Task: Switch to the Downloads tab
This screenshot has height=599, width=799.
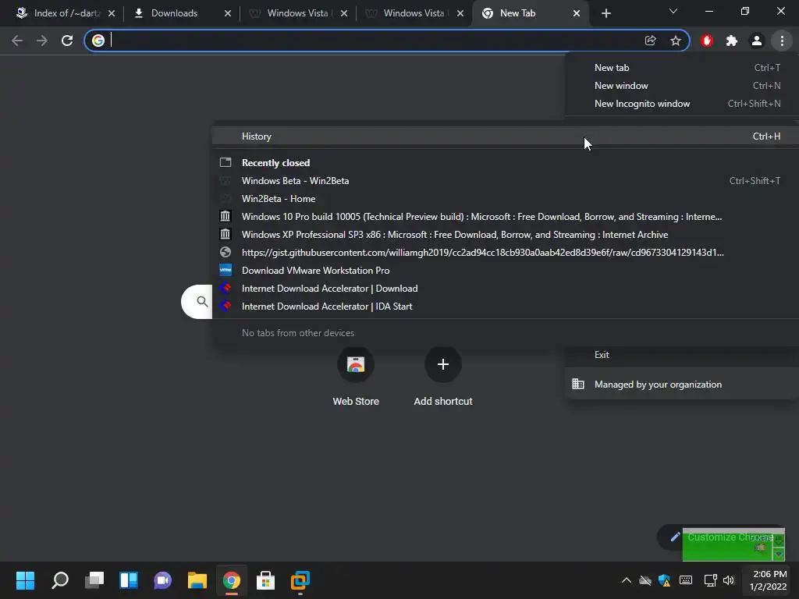Action: click(x=174, y=13)
